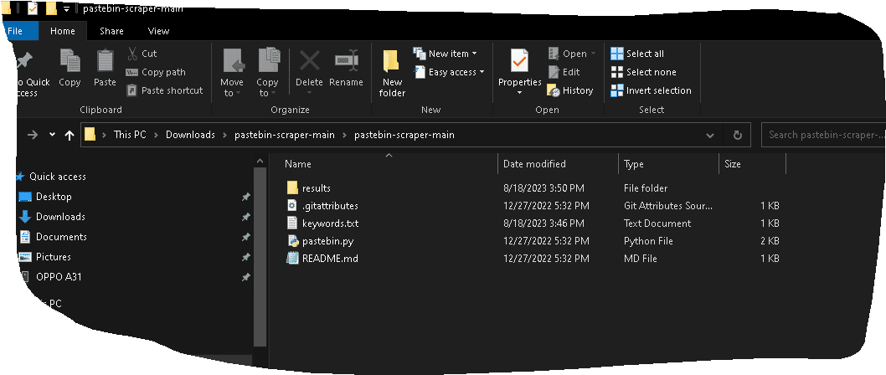Switch to the Share ribbon tab
This screenshot has width=886, height=375.
[111, 31]
